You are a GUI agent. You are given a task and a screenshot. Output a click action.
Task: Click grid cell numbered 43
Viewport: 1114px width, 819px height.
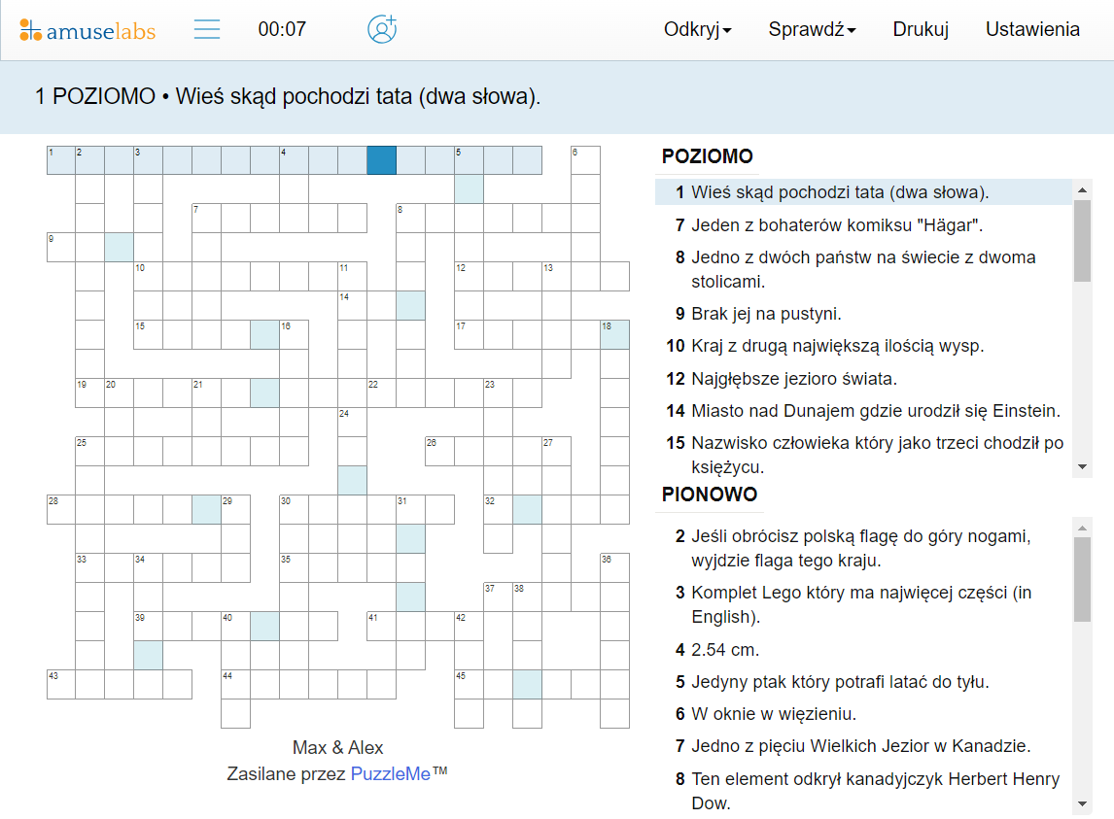60,685
